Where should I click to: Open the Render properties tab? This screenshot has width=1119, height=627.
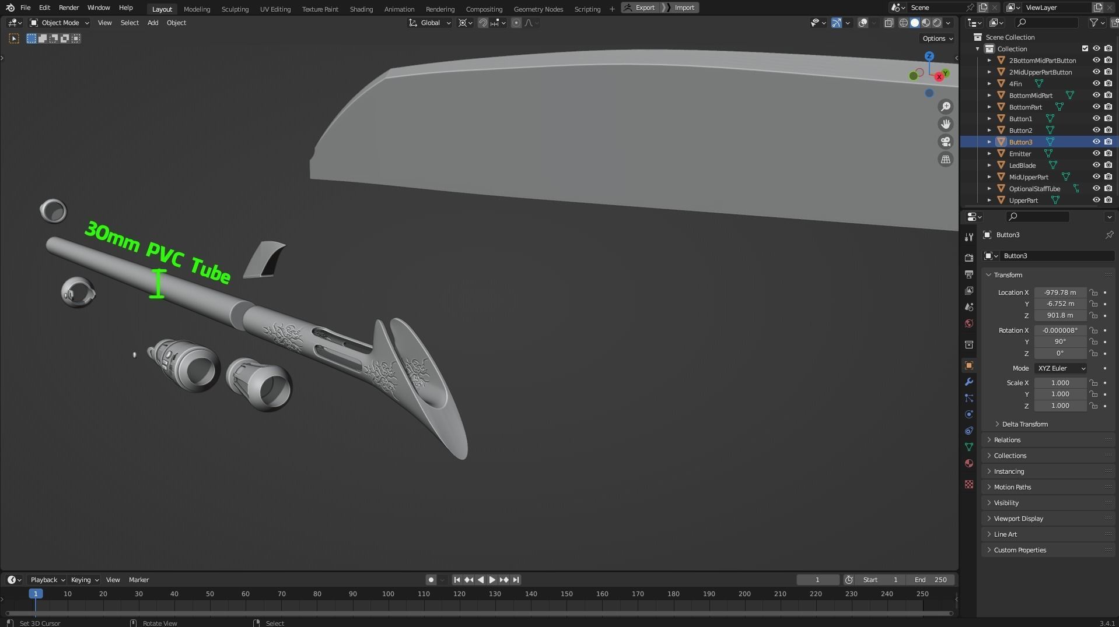[x=969, y=258]
